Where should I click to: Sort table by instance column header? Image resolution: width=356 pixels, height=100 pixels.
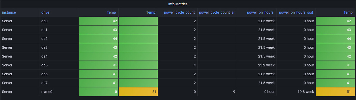click(x=9, y=12)
